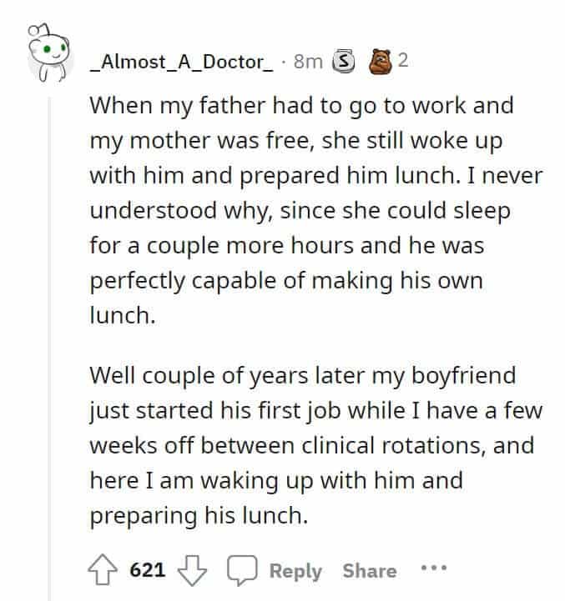Open the Snoo avatar profile picture

click(49, 53)
